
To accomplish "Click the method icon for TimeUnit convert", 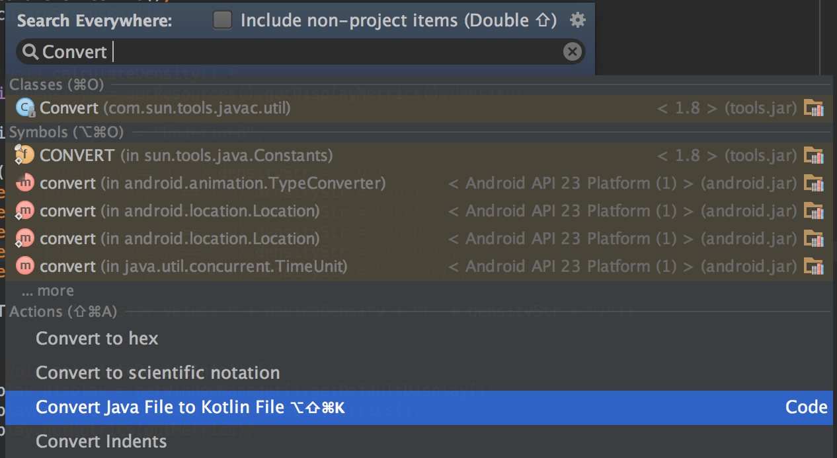I will click(x=25, y=266).
